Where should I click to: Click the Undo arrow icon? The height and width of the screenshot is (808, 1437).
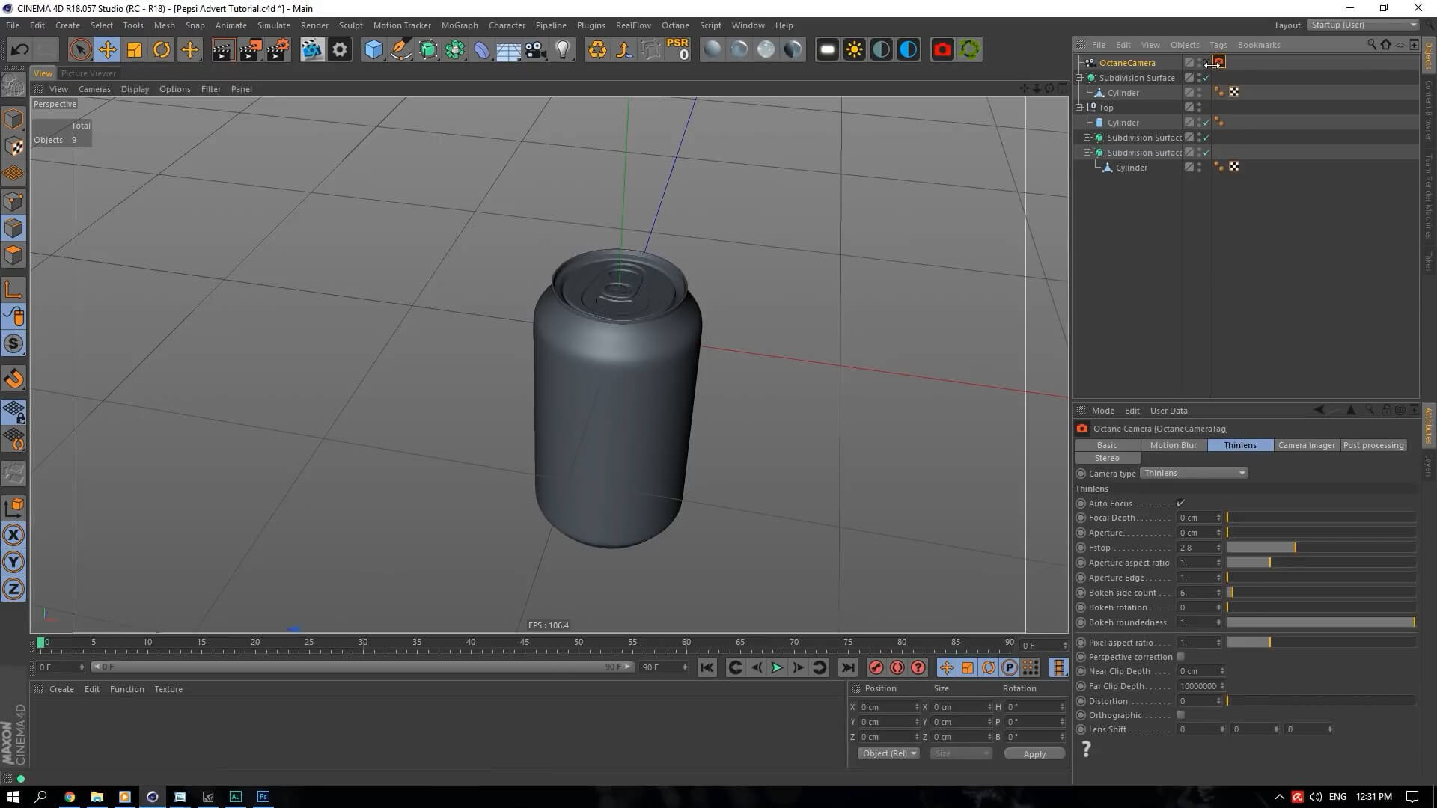[x=20, y=50]
